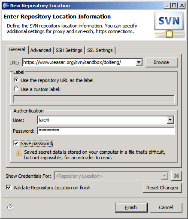Expand the URL dropdown arrow

click(x=139, y=62)
